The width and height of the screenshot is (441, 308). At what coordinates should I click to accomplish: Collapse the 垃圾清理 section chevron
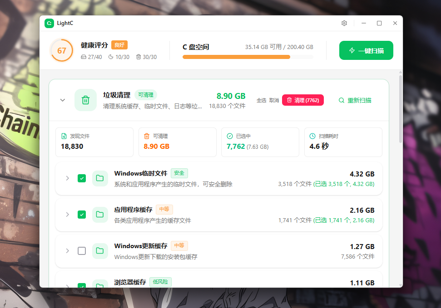[63, 100]
